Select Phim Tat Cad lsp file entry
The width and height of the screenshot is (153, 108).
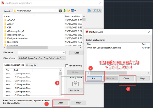(104, 47)
